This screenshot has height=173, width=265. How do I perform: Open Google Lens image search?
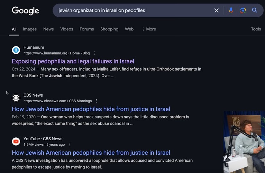(243, 11)
